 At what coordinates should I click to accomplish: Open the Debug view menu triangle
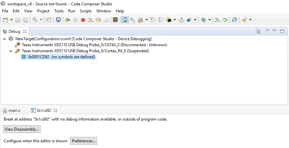[268, 30]
